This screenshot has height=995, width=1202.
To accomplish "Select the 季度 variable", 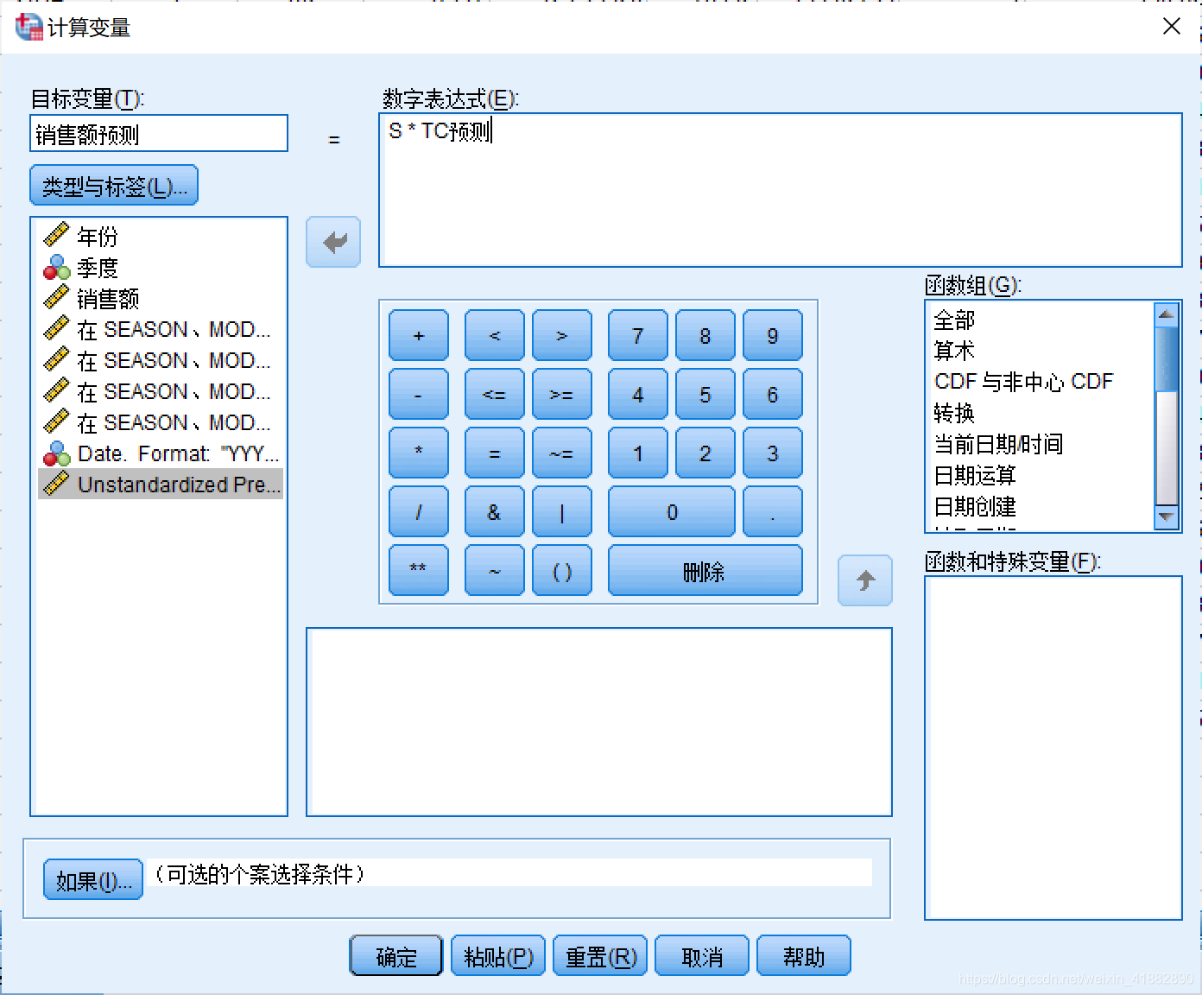I will pyautogui.click(x=98, y=267).
